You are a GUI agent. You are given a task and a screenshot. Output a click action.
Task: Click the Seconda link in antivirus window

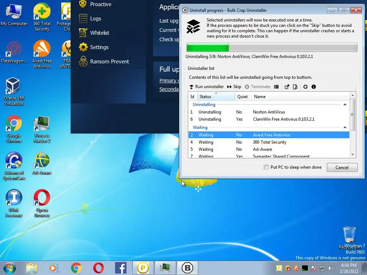[x=169, y=89]
